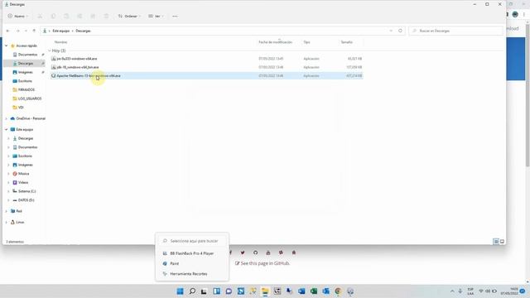530x298 pixels.
Task: Refresh the Descargas folder view
Action: coord(400,31)
